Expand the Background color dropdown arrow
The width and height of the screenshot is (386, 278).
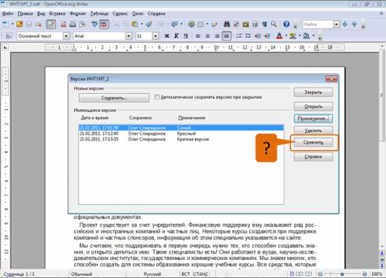tap(313, 36)
